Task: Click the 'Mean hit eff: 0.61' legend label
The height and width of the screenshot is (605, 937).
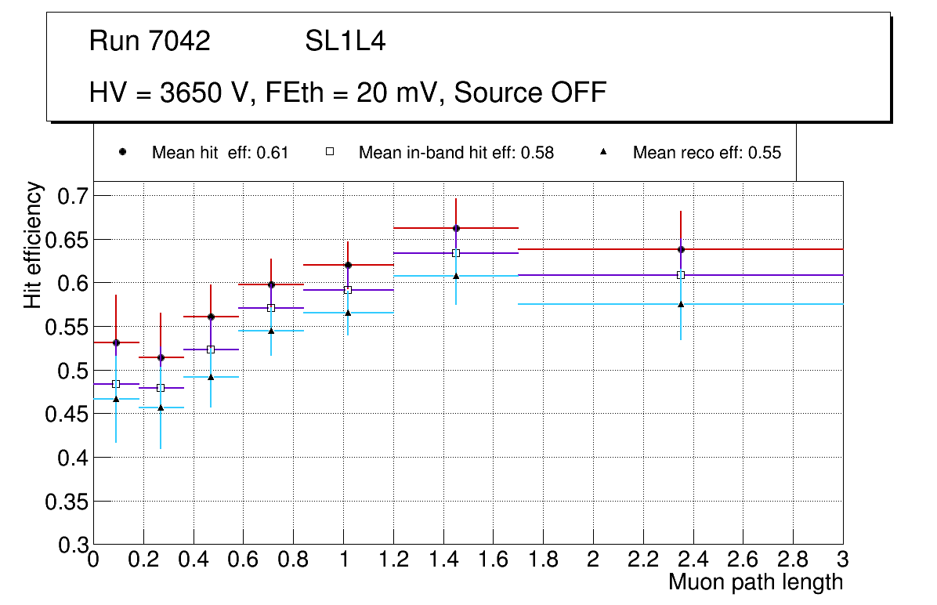Action: point(220,153)
